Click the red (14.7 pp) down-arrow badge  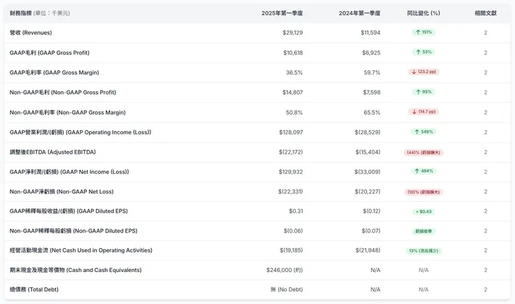[x=423, y=111]
